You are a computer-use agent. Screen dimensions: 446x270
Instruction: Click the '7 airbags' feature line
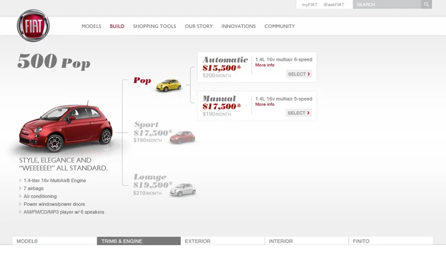tap(33, 189)
